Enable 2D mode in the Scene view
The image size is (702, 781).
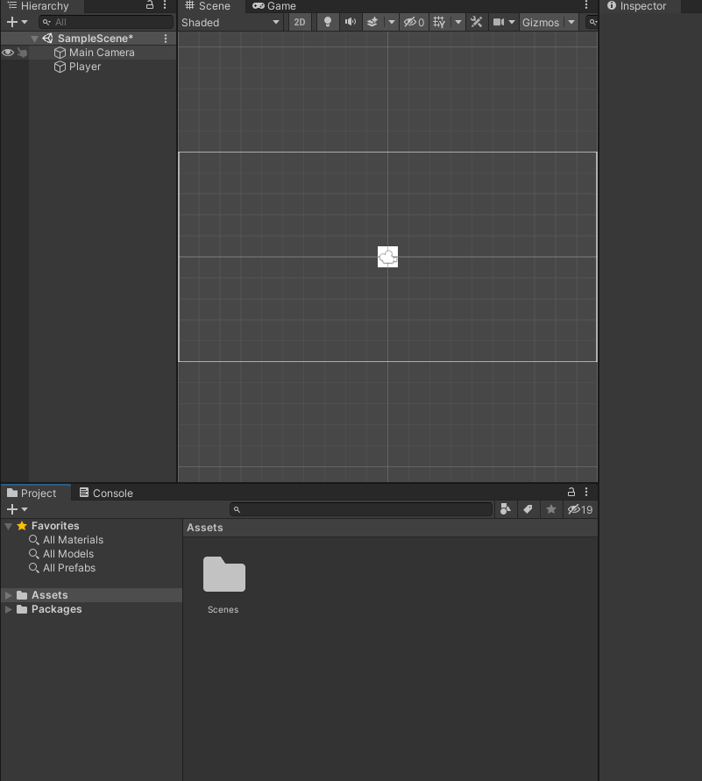[x=300, y=22]
